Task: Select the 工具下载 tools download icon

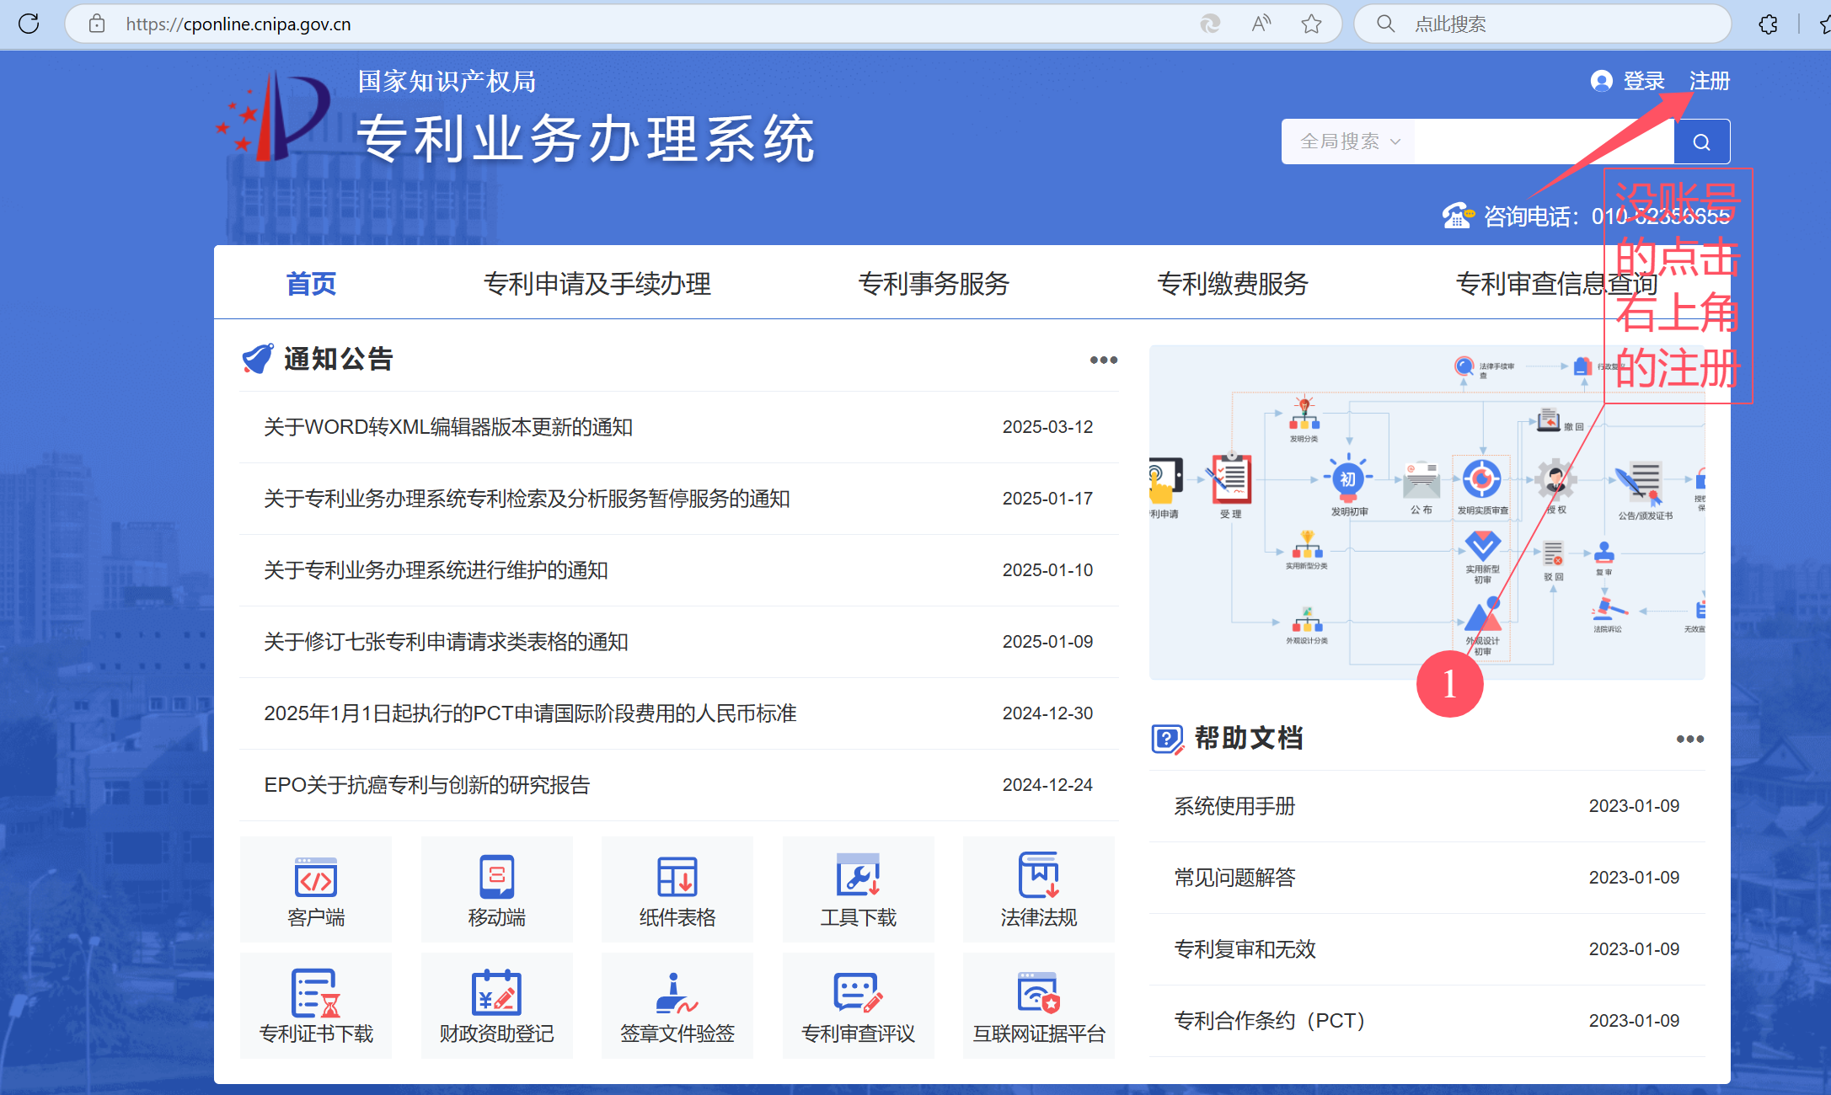Action: coord(858,889)
